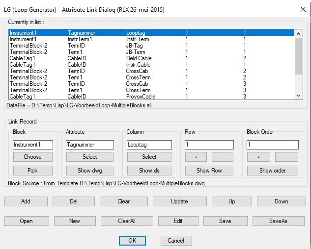Click inside the Block text field
Image resolution: width=311 pixels, height=249 pixels.
[x=32, y=145]
